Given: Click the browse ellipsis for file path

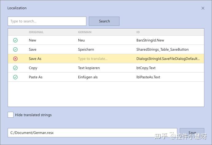Looking at the screenshot, I should pos(172,133).
